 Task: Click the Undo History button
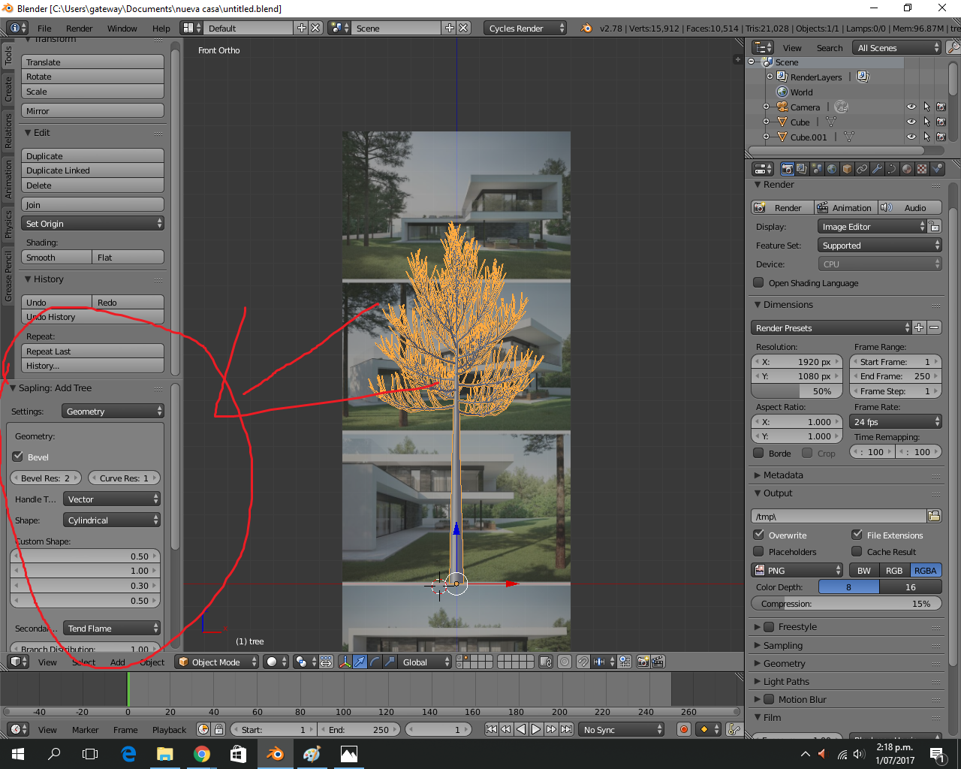coord(93,317)
